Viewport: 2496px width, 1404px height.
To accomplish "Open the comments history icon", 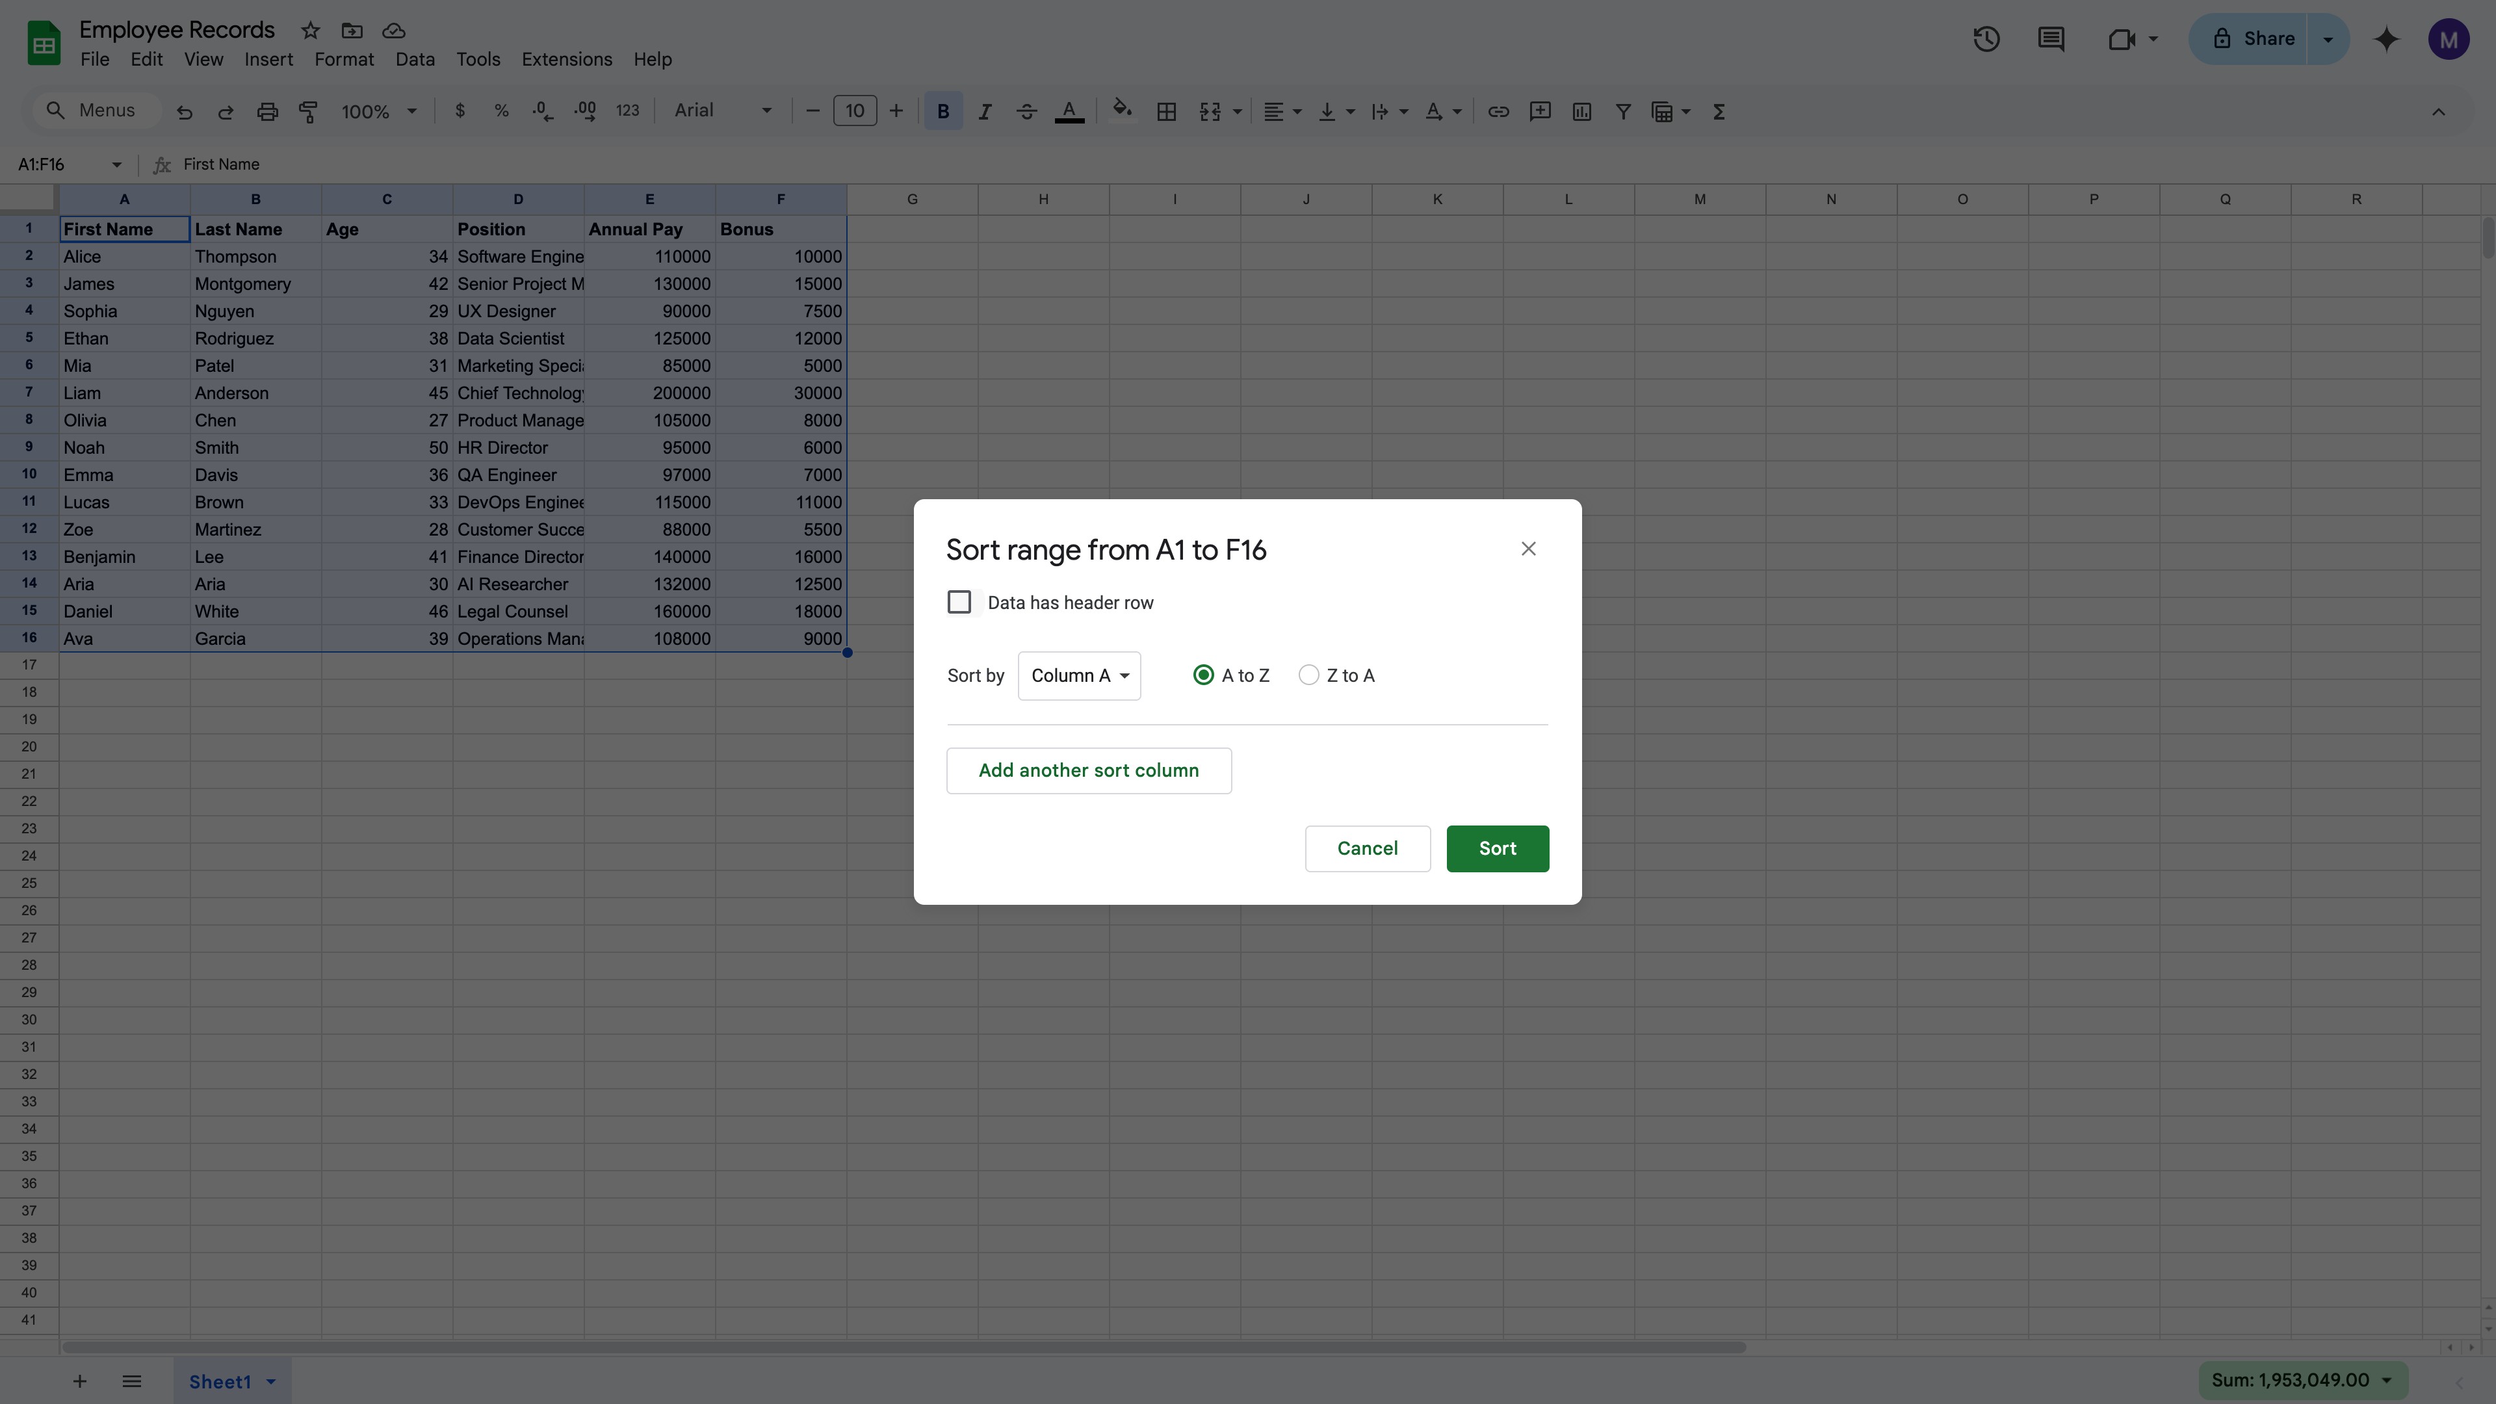I will pos(2050,39).
